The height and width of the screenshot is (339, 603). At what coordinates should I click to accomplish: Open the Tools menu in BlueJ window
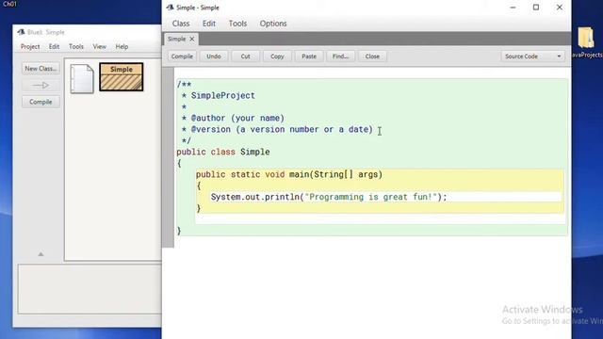[76, 46]
